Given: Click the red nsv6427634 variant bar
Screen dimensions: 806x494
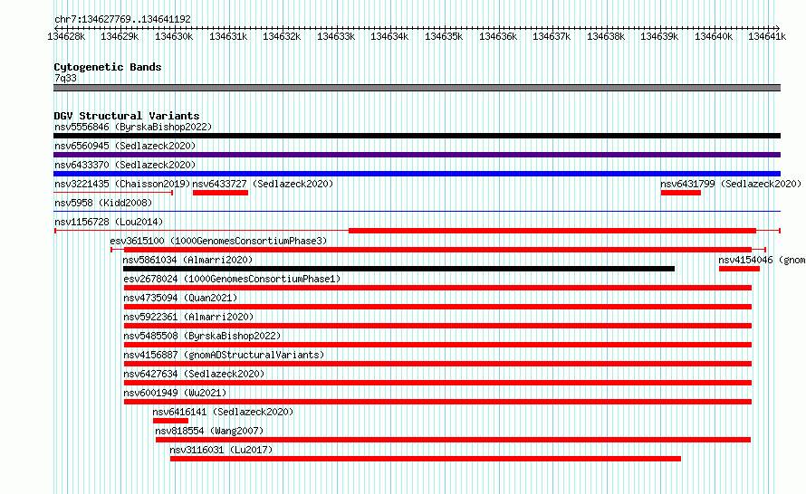Looking at the screenshot, I should [438, 383].
